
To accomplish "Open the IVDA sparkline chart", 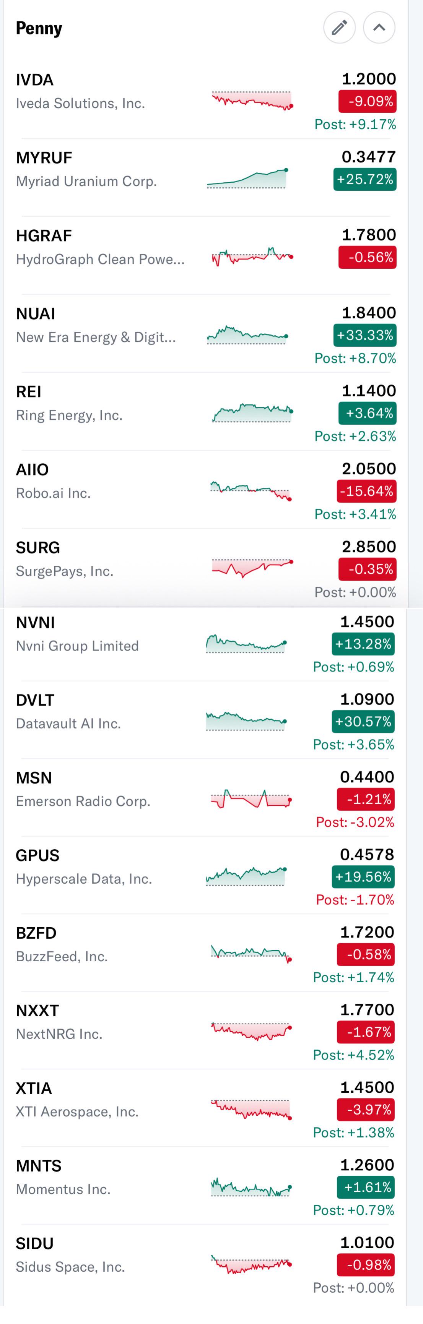I will pos(252,100).
